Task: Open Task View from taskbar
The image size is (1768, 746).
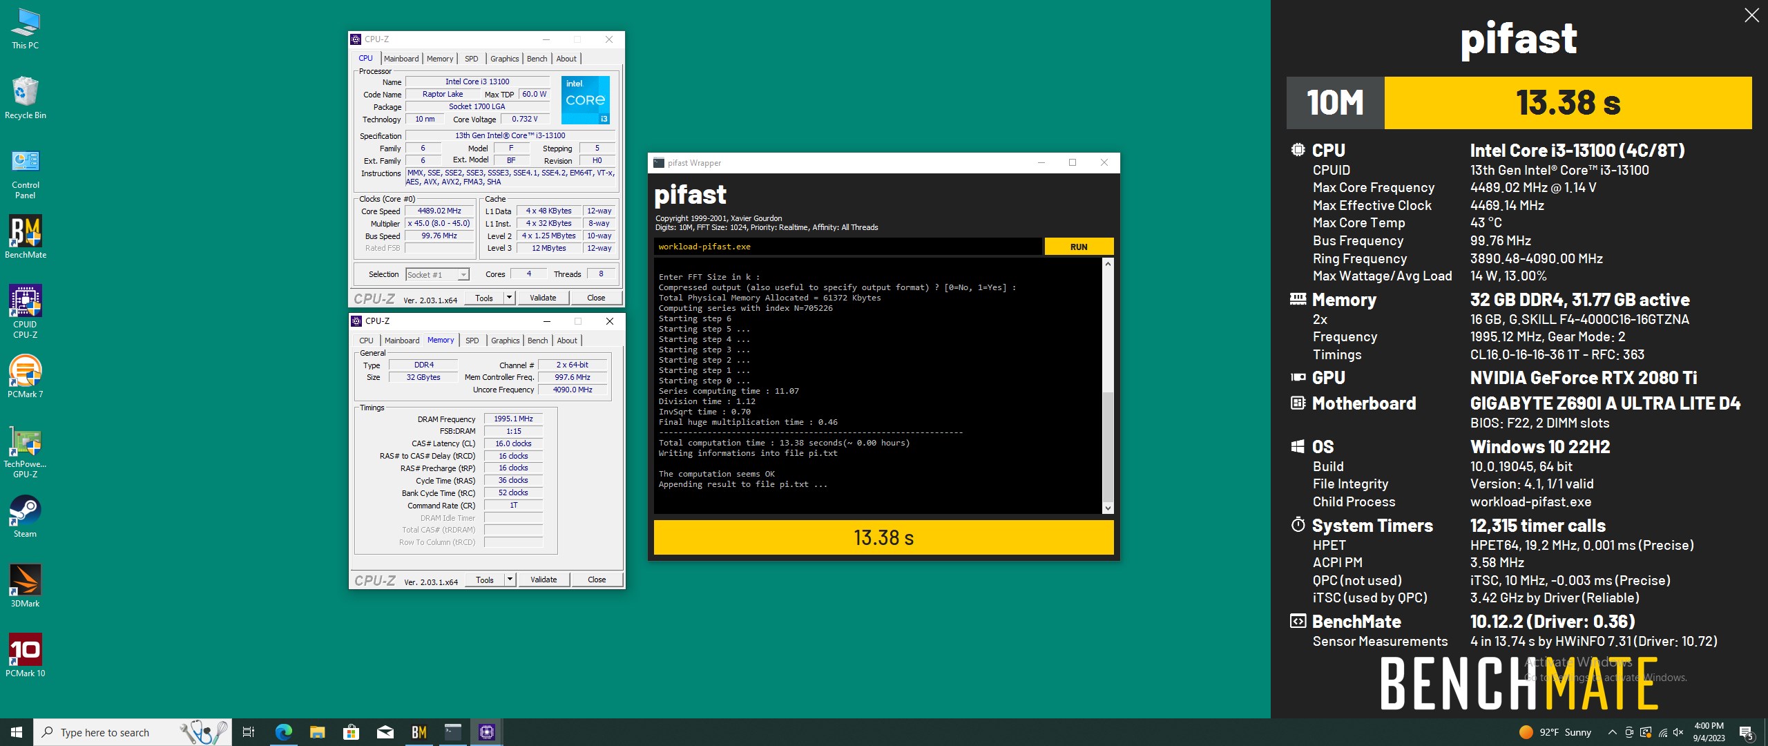Action: [x=249, y=732]
